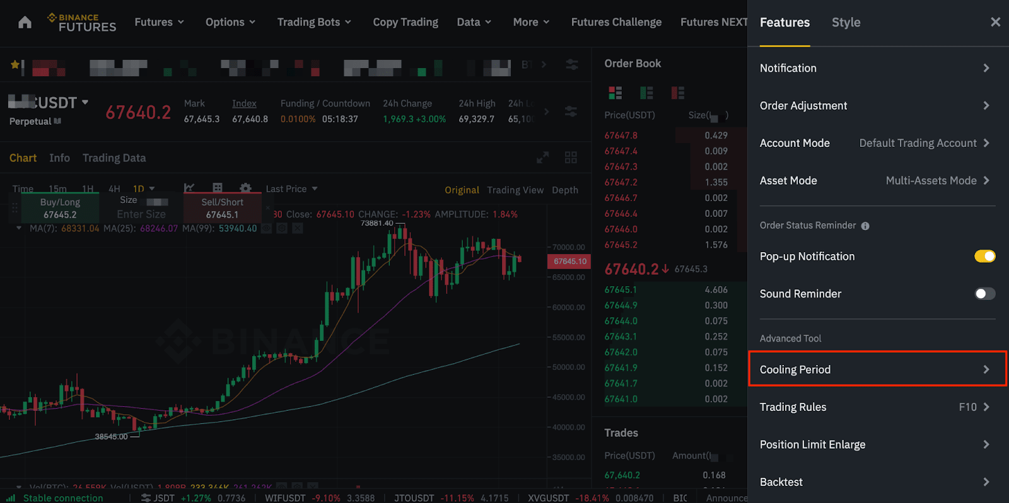
Task: Open MA indicator settings icon
Action: click(x=282, y=228)
